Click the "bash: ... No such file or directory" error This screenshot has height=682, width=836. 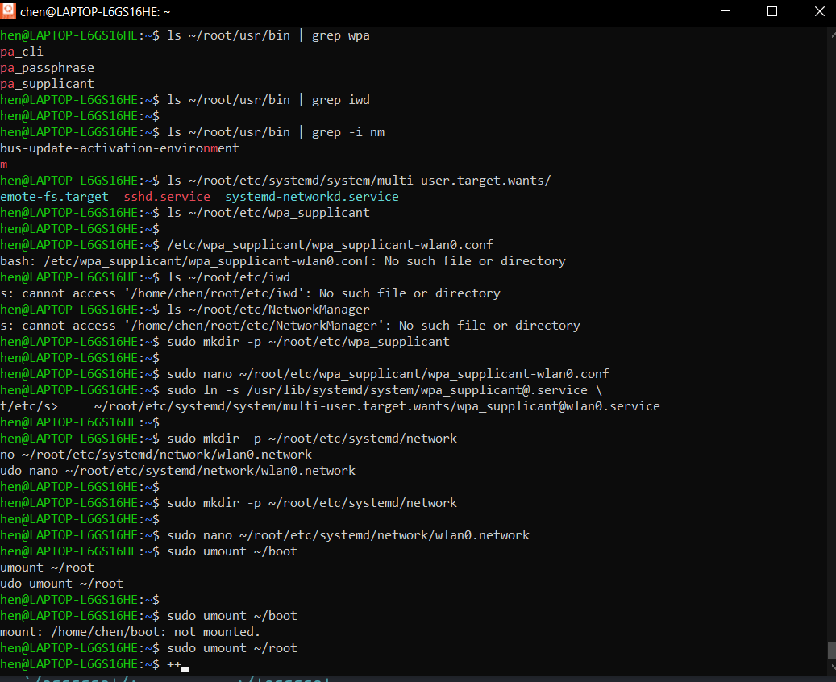pos(283,261)
